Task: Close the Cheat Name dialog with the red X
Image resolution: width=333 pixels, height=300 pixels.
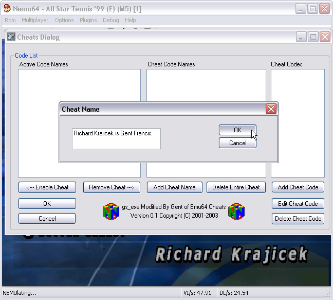Action: 271,109
